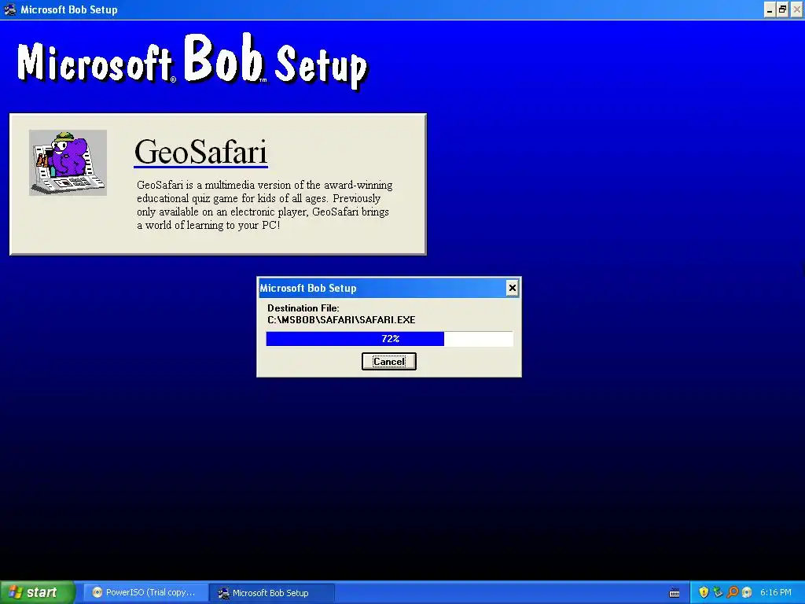Screen dimensions: 805x604
Task: Minimize the Microsoft Bob Setup main window
Action: (x=769, y=9)
